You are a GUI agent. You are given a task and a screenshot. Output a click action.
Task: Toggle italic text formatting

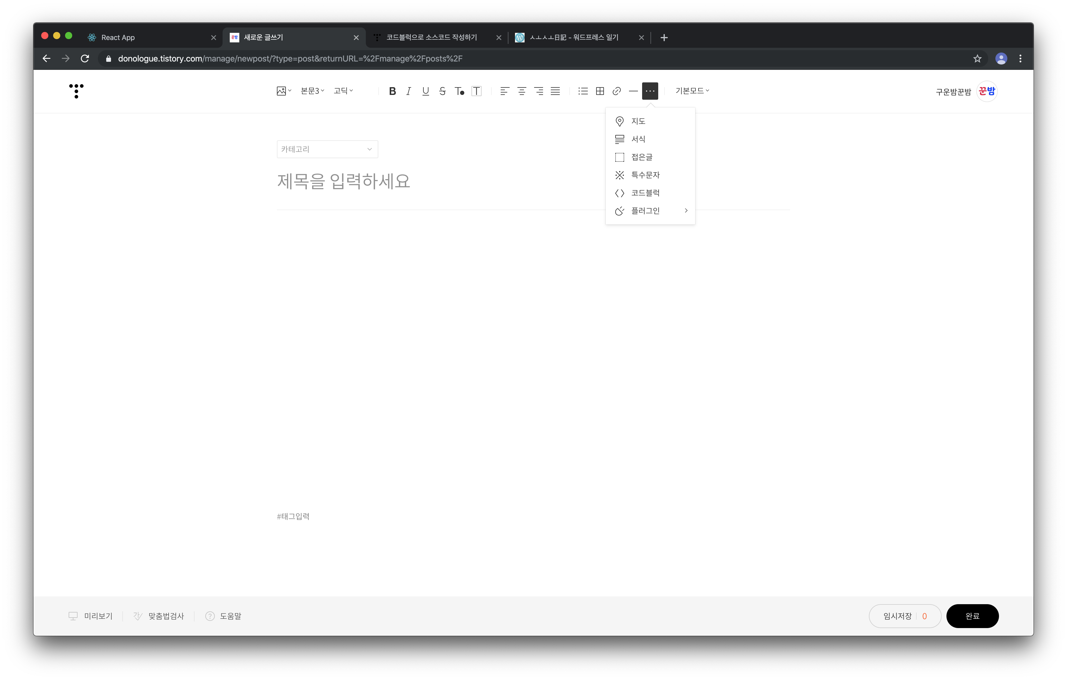coord(408,91)
